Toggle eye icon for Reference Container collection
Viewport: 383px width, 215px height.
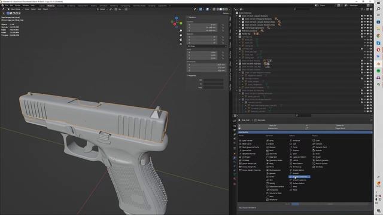pos(364,30)
